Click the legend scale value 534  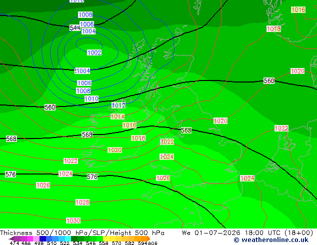pos(78,243)
